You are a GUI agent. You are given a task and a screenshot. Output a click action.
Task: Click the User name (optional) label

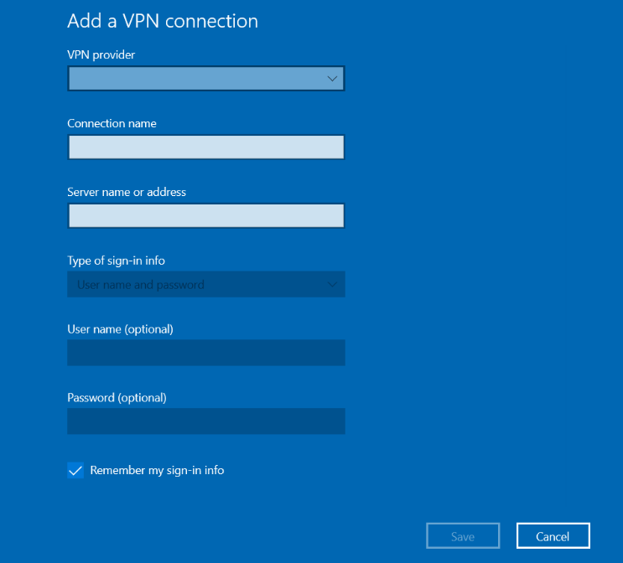point(121,329)
